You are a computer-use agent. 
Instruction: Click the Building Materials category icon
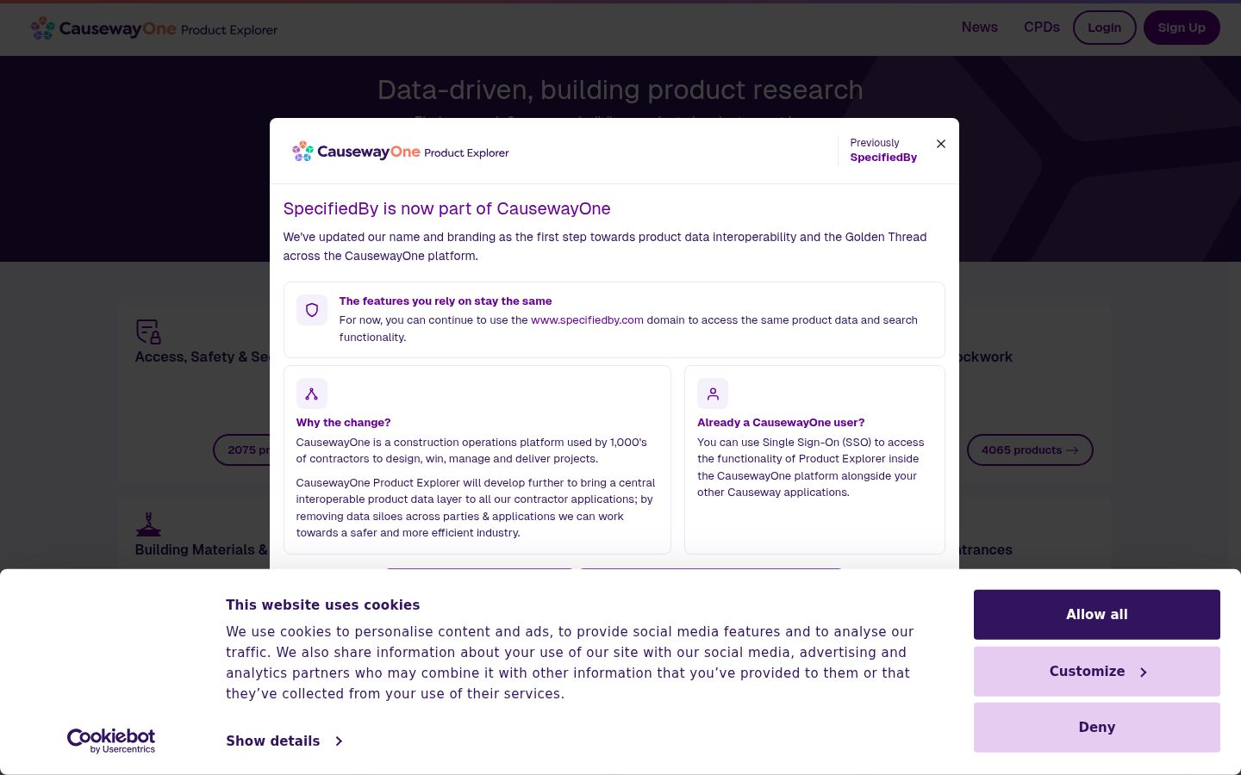pyautogui.click(x=148, y=524)
